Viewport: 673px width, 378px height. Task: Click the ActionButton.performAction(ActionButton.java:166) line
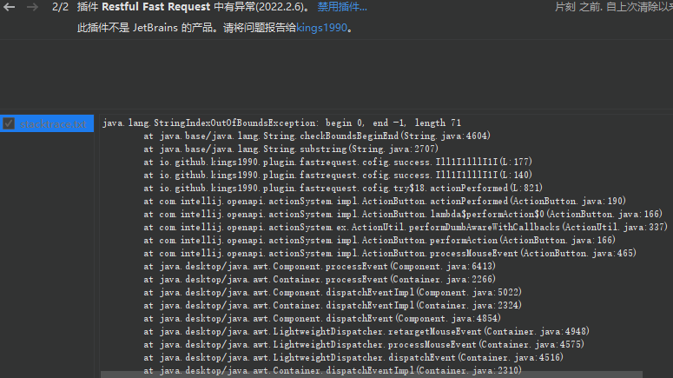(x=379, y=240)
